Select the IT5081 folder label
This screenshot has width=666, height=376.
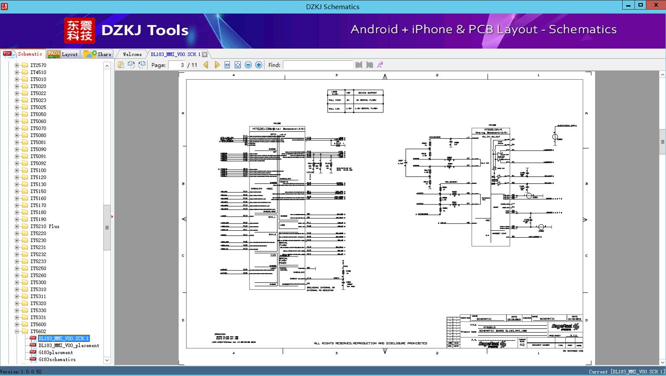click(x=38, y=142)
